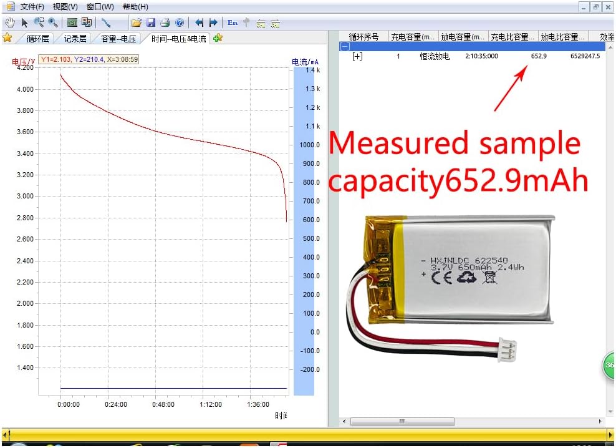Click the RST reset icon
616x448 pixels.
pos(72,22)
